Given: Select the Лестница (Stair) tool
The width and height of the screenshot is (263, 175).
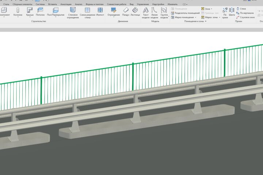Looking at the screenshot, I should click(135, 12).
